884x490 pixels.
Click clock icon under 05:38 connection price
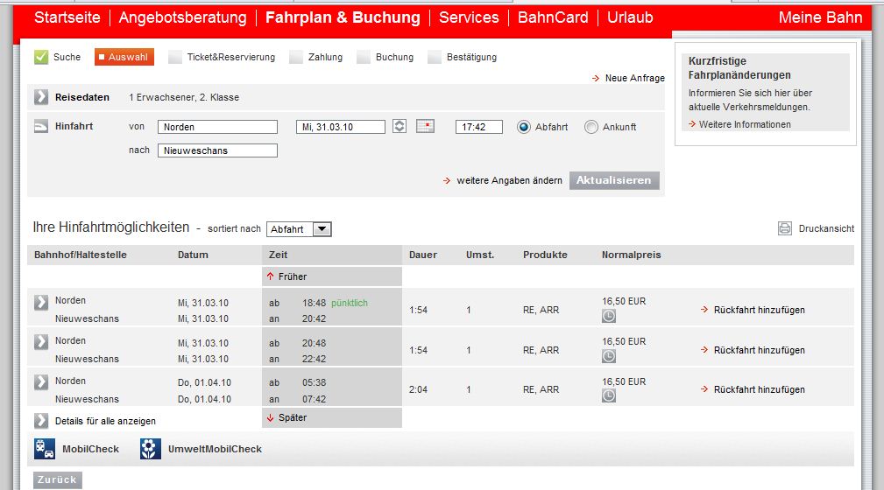[x=609, y=396]
